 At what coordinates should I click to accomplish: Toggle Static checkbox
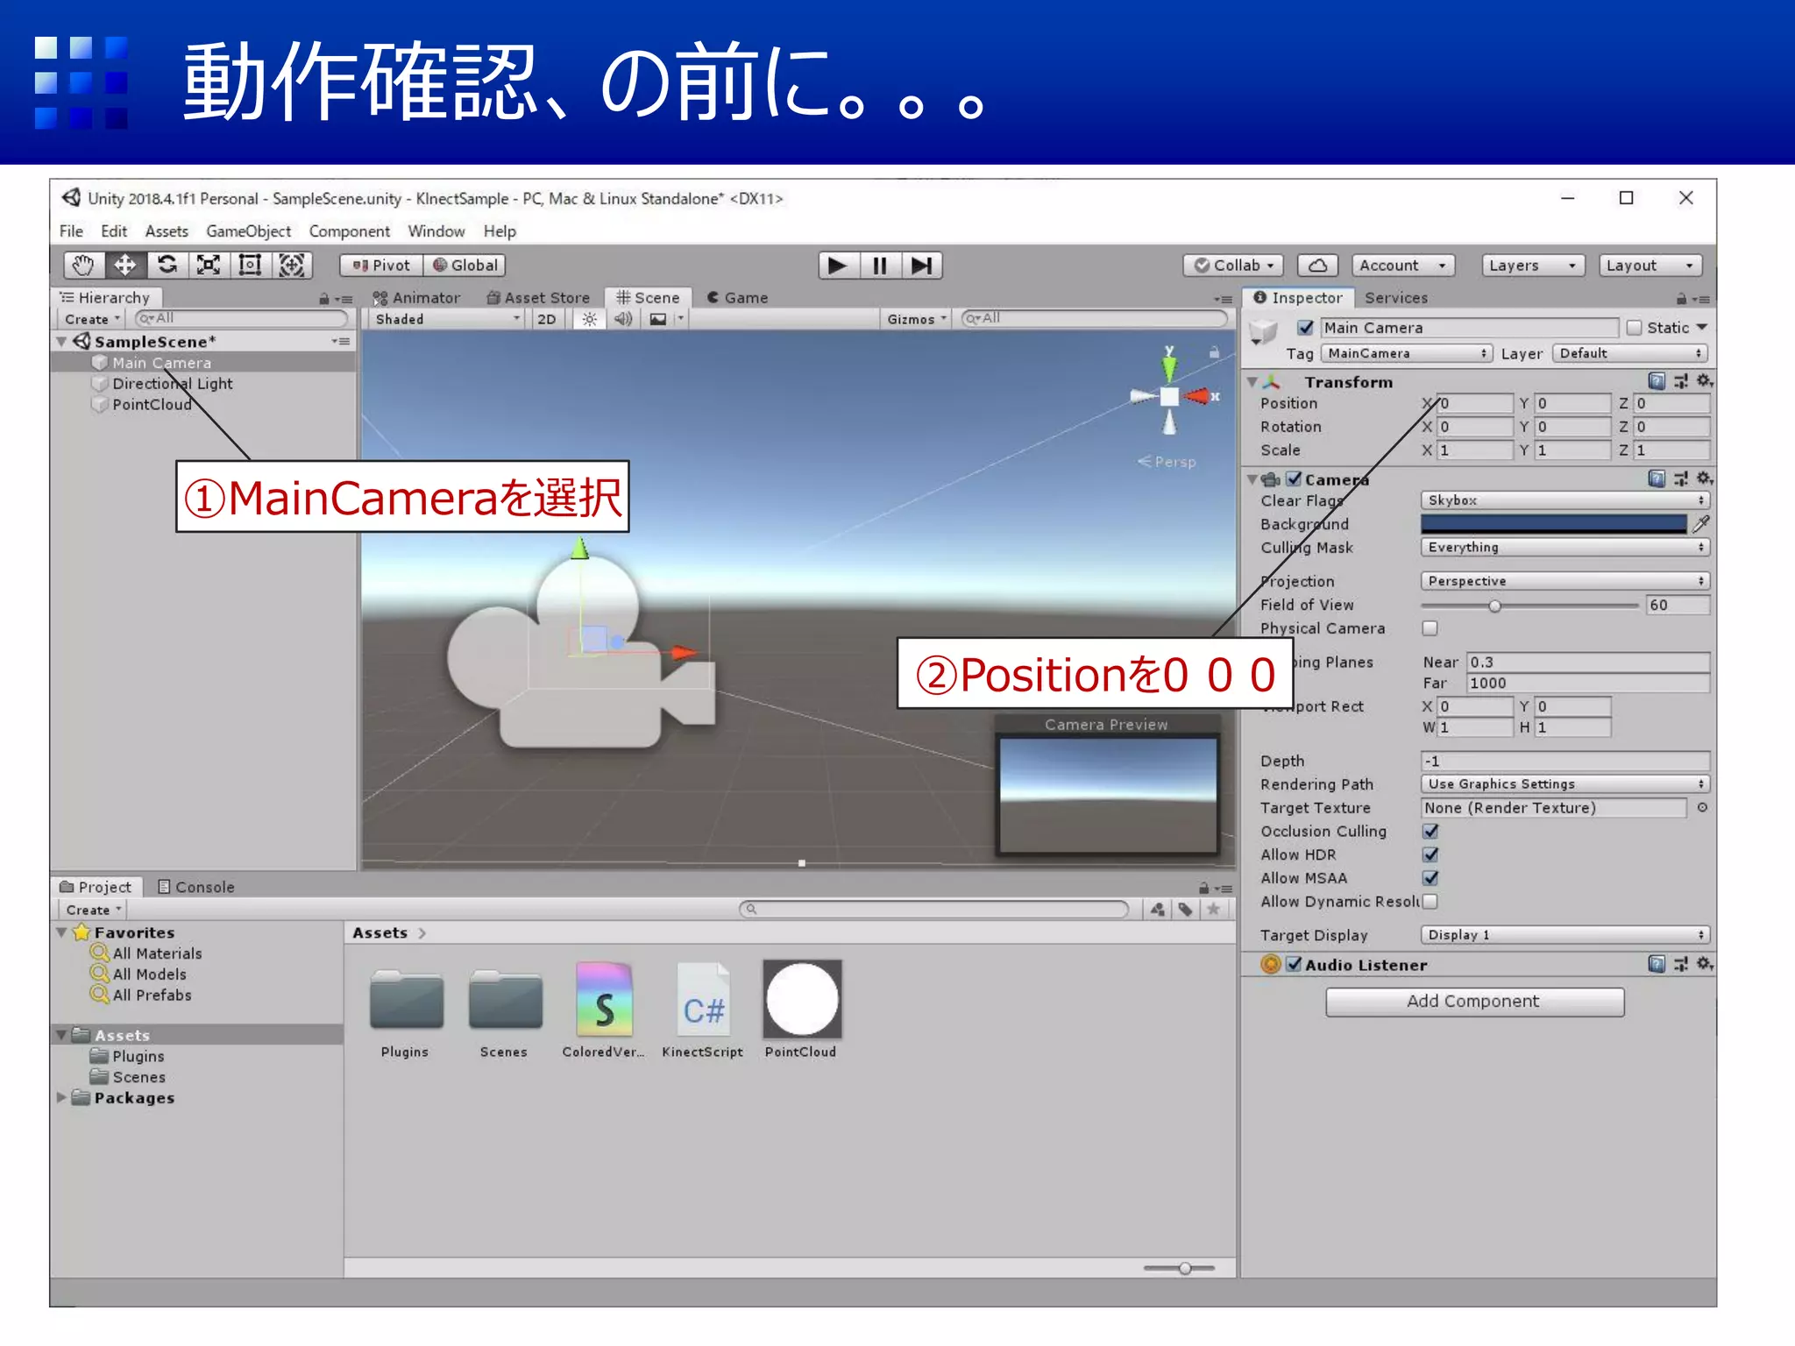(x=1634, y=328)
